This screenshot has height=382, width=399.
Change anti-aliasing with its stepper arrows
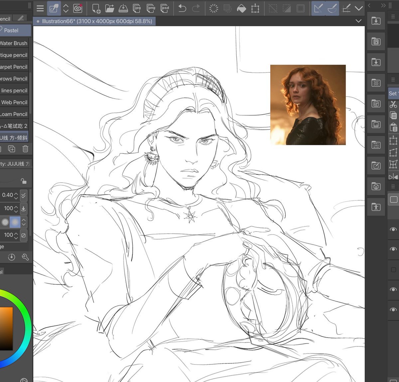coord(24,222)
